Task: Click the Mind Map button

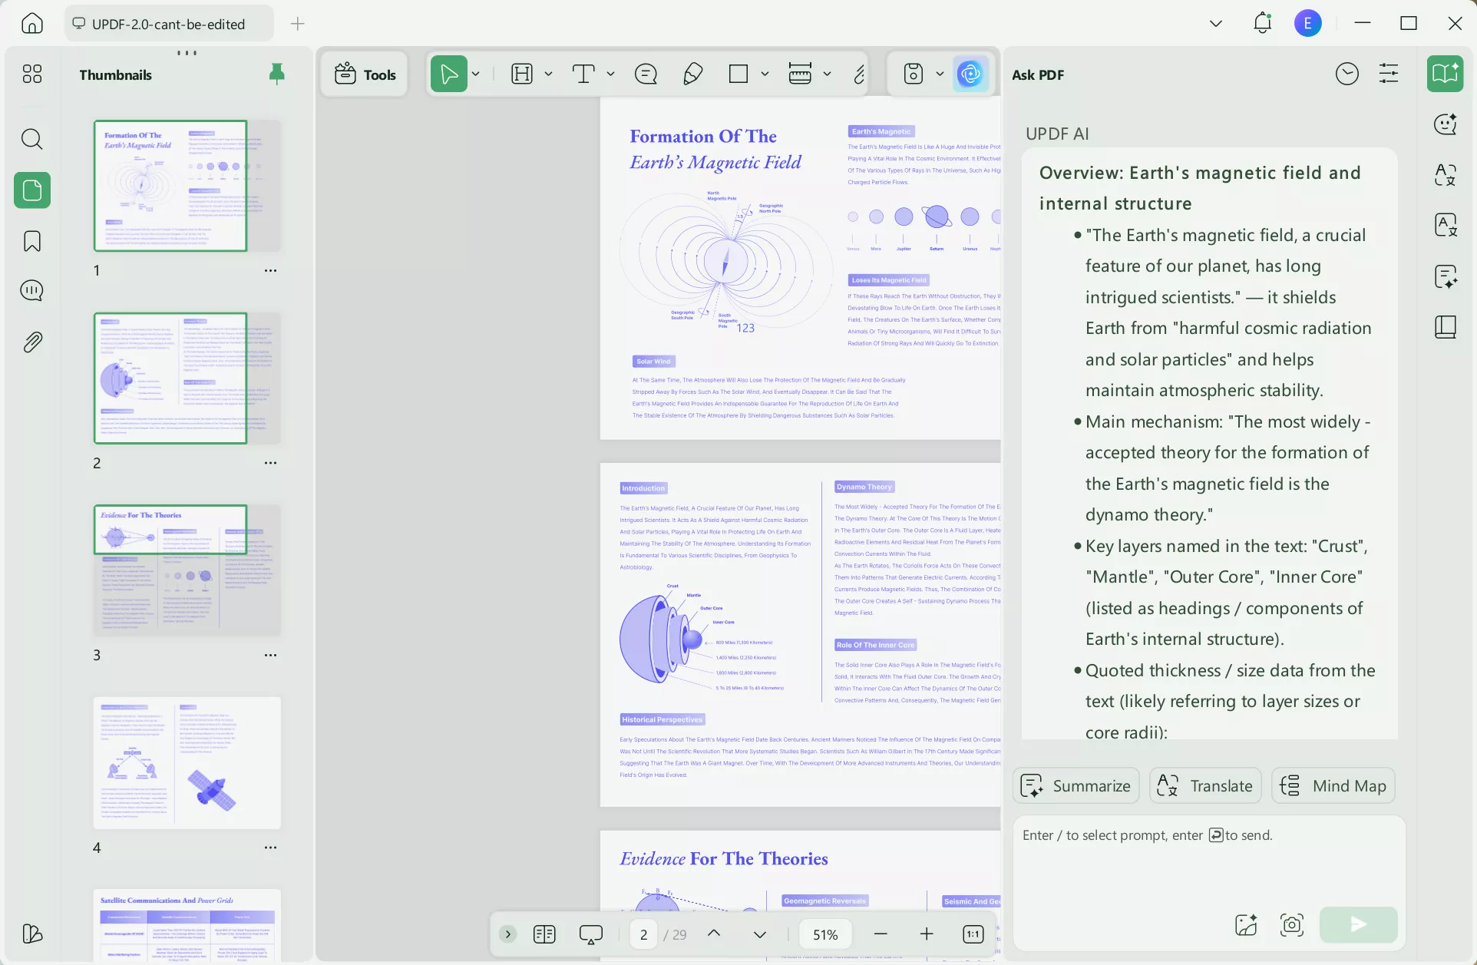Action: [1333, 786]
